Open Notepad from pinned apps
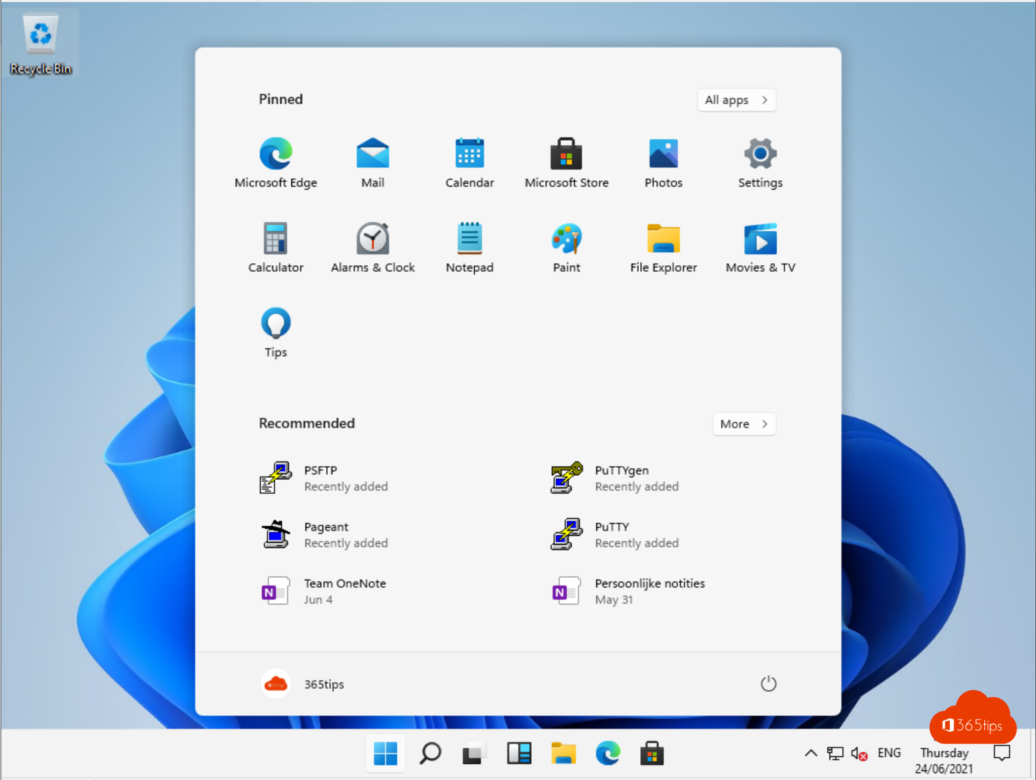The image size is (1036, 780). [x=469, y=246]
